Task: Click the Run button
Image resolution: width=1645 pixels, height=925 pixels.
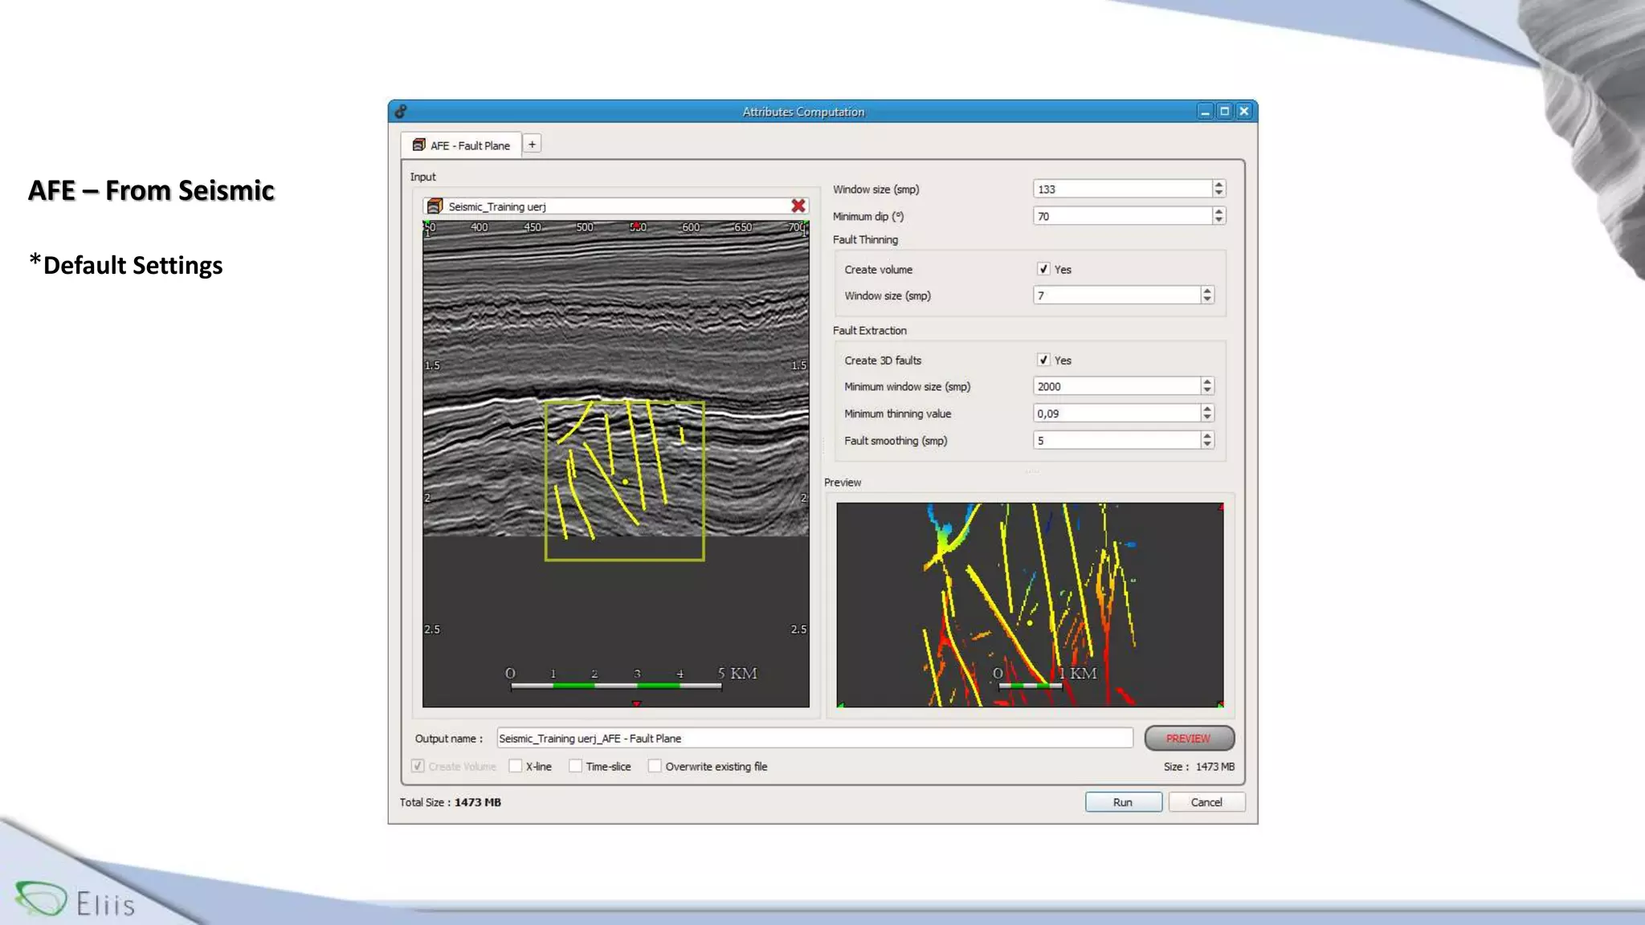Action: click(x=1122, y=802)
